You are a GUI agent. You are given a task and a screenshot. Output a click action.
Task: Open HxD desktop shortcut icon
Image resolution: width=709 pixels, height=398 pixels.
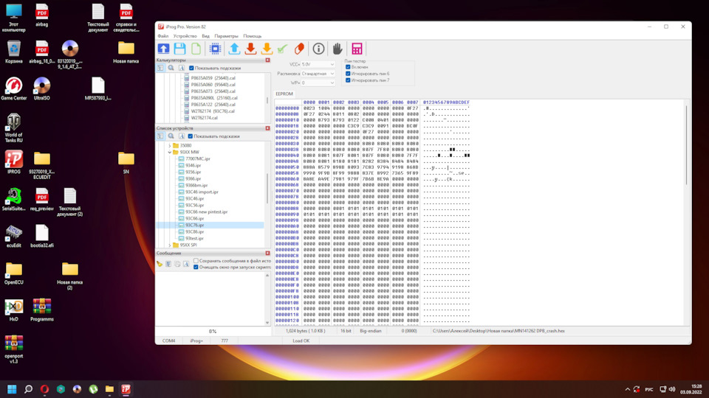(x=13, y=310)
